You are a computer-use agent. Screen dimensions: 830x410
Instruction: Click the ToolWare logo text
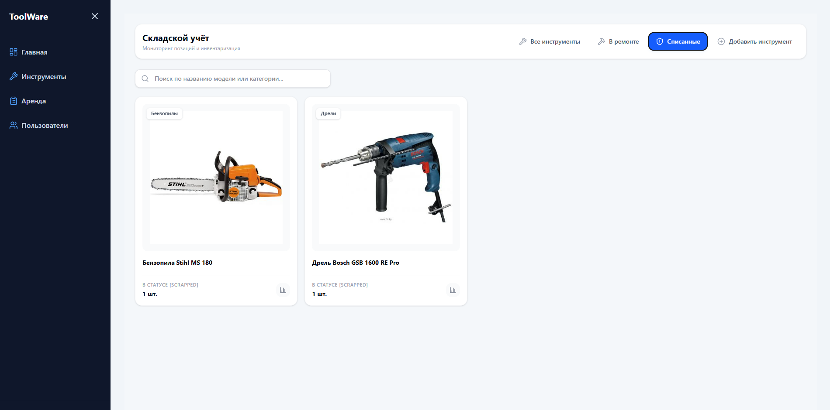point(29,17)
